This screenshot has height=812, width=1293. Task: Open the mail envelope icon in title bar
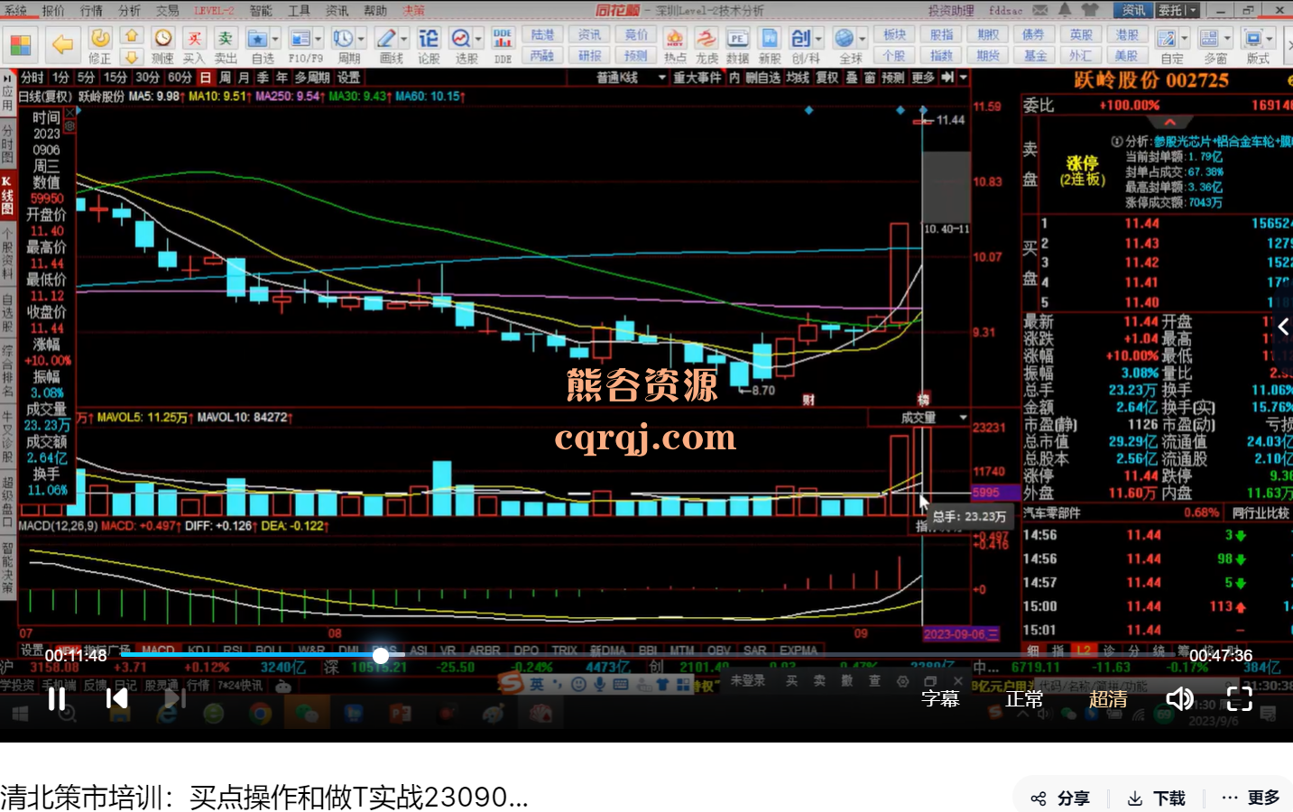pos(1040,10)
